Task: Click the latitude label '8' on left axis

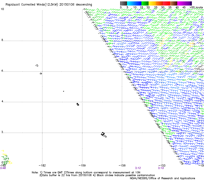Action: [x=2, y=40]
